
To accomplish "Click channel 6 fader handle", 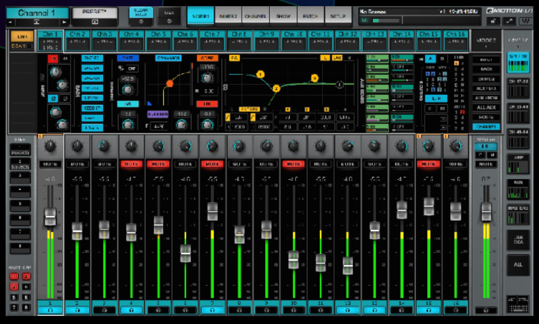I will point(185,253).
